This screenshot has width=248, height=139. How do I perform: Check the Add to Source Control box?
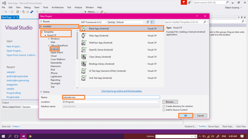164,110
